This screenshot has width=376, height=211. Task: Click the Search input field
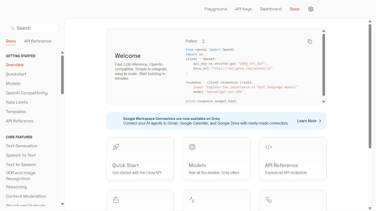[x=32, y=28]
